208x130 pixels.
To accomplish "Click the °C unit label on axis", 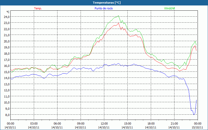I will click(8, 12).
